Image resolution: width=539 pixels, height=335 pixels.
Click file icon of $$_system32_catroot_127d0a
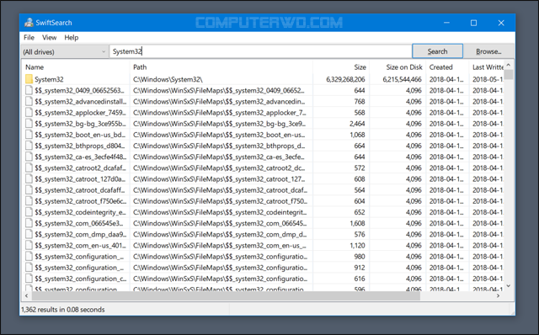click(x=29, y=179)
